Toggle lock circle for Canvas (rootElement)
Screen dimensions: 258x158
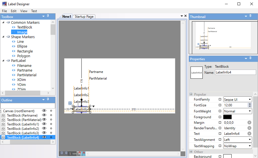[x=51, y=111]
